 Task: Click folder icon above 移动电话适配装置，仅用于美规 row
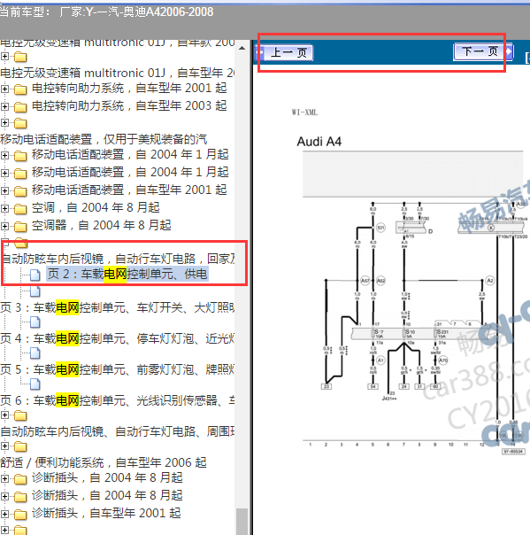click(x=20, y=123)
